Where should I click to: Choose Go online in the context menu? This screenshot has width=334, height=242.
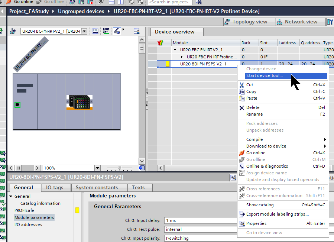(283, 153)
